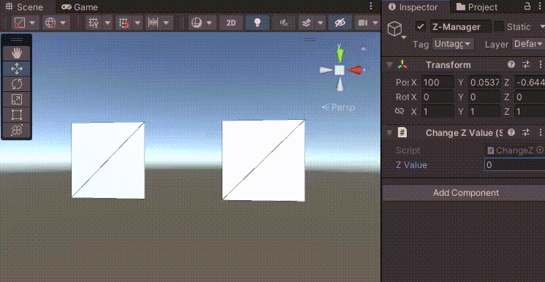Select the Scale tool
This screenshot has height=282, width=545.
(17, 99)
